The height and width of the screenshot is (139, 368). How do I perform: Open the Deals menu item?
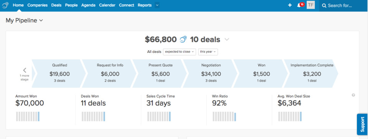coord(56,5)
